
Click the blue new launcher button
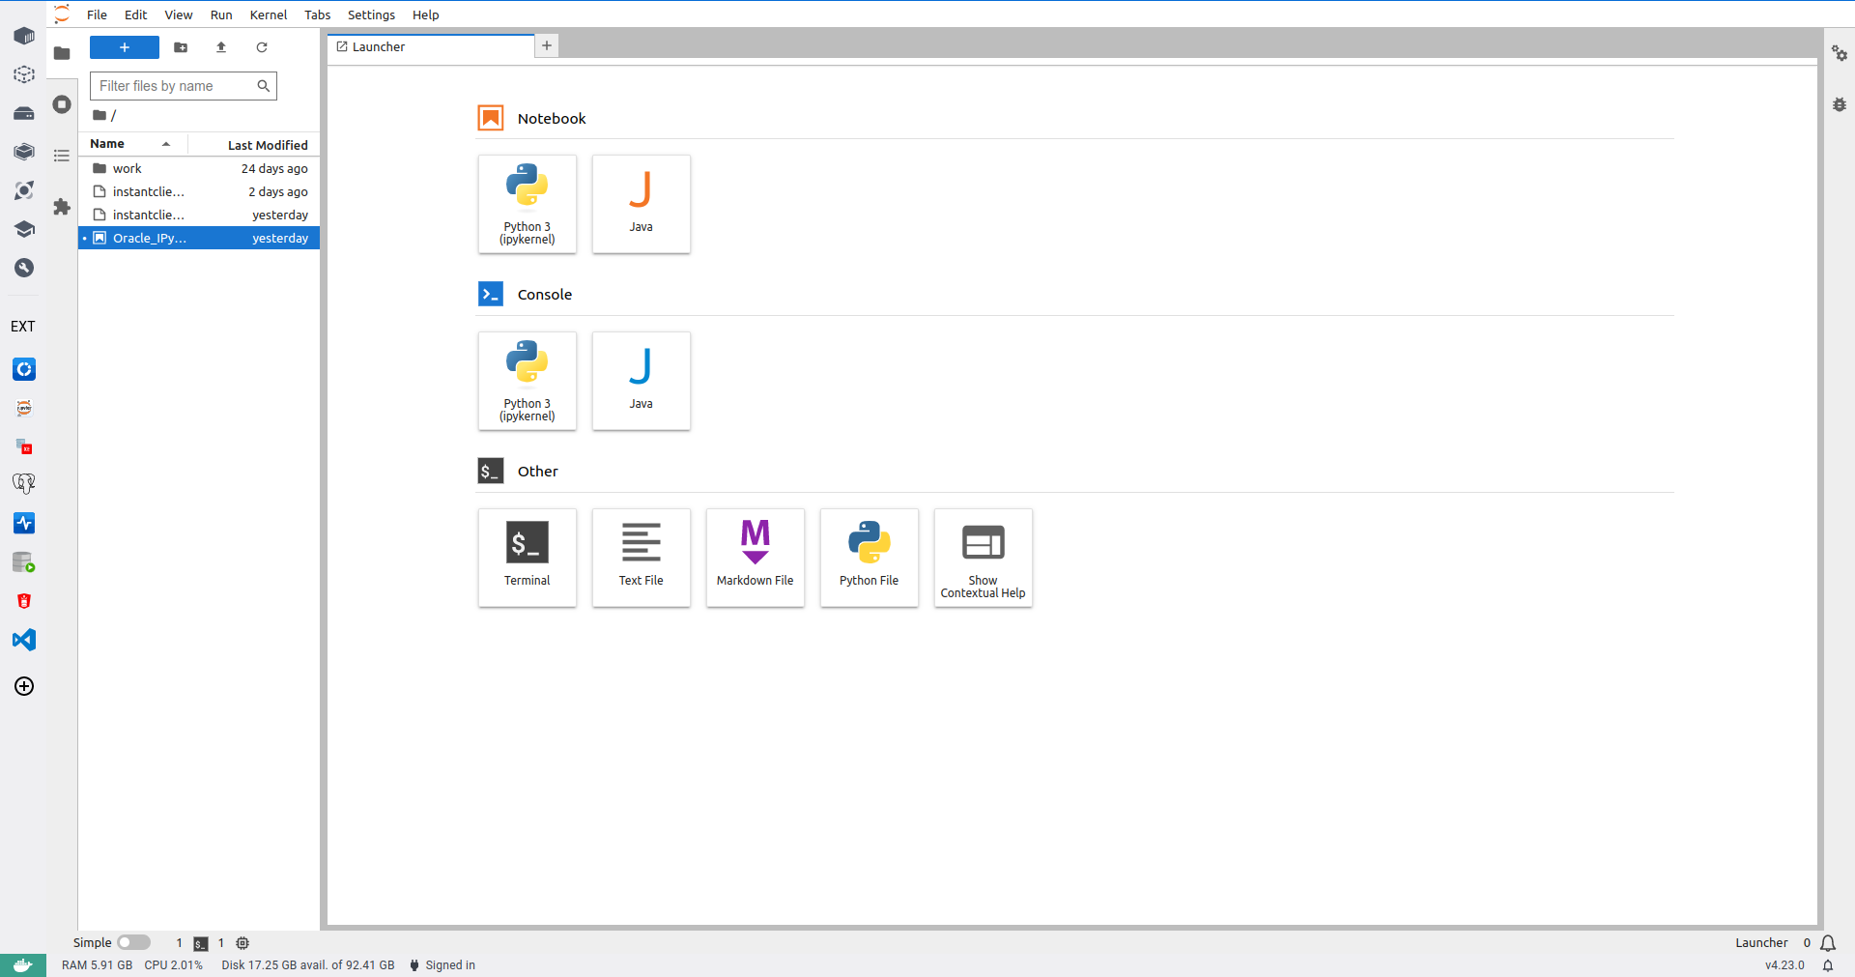[125, 47]
